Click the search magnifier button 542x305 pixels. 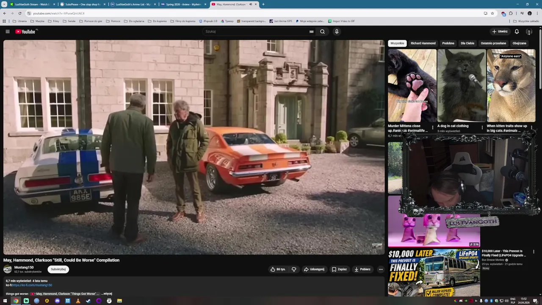click(x=322, y=31)
